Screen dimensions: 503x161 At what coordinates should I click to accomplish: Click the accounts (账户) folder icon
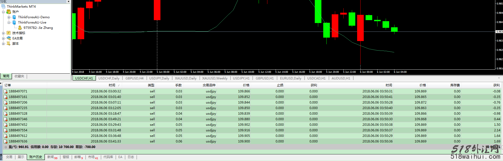coord(9,12)
